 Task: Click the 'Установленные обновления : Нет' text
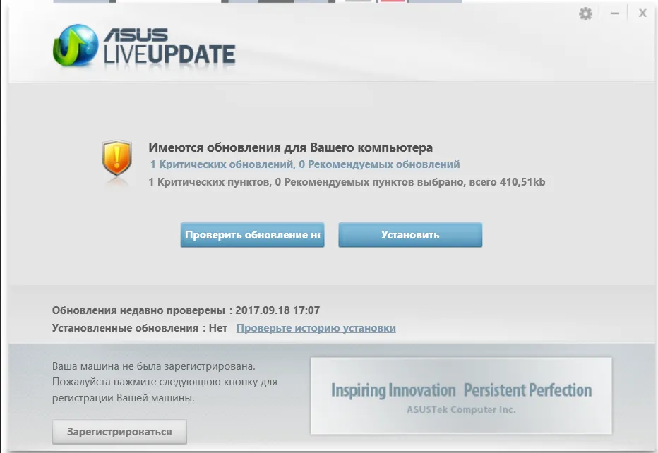pos(140,328)
